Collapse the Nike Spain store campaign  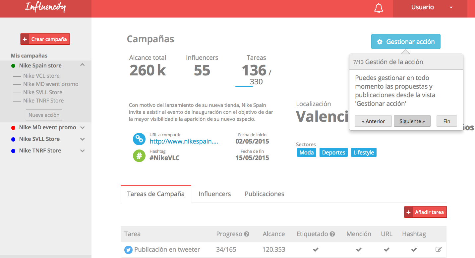click(83, 65)
